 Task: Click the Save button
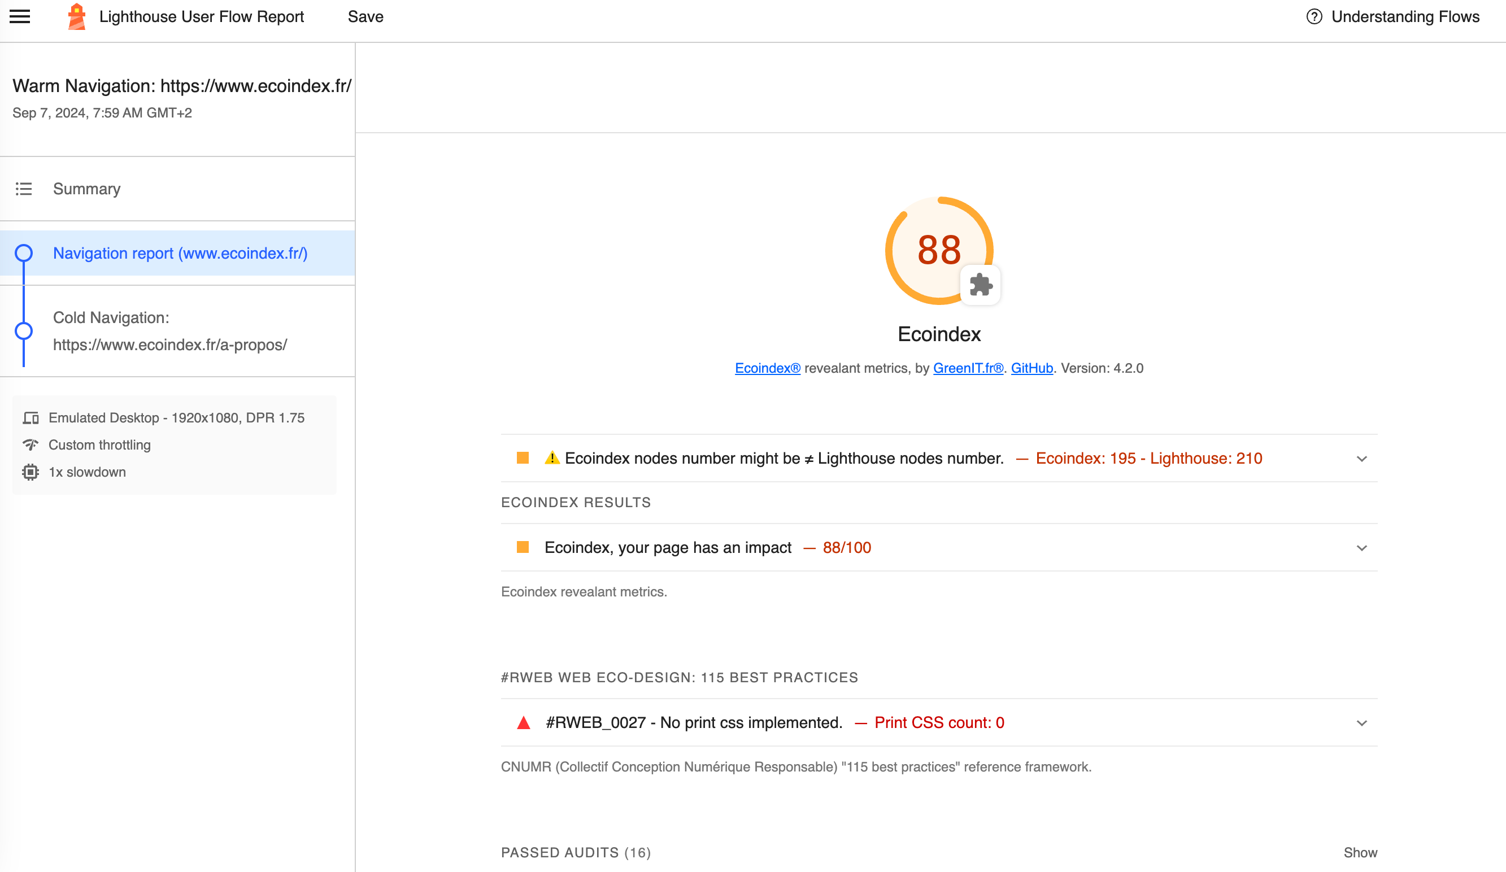coord(365,17)
